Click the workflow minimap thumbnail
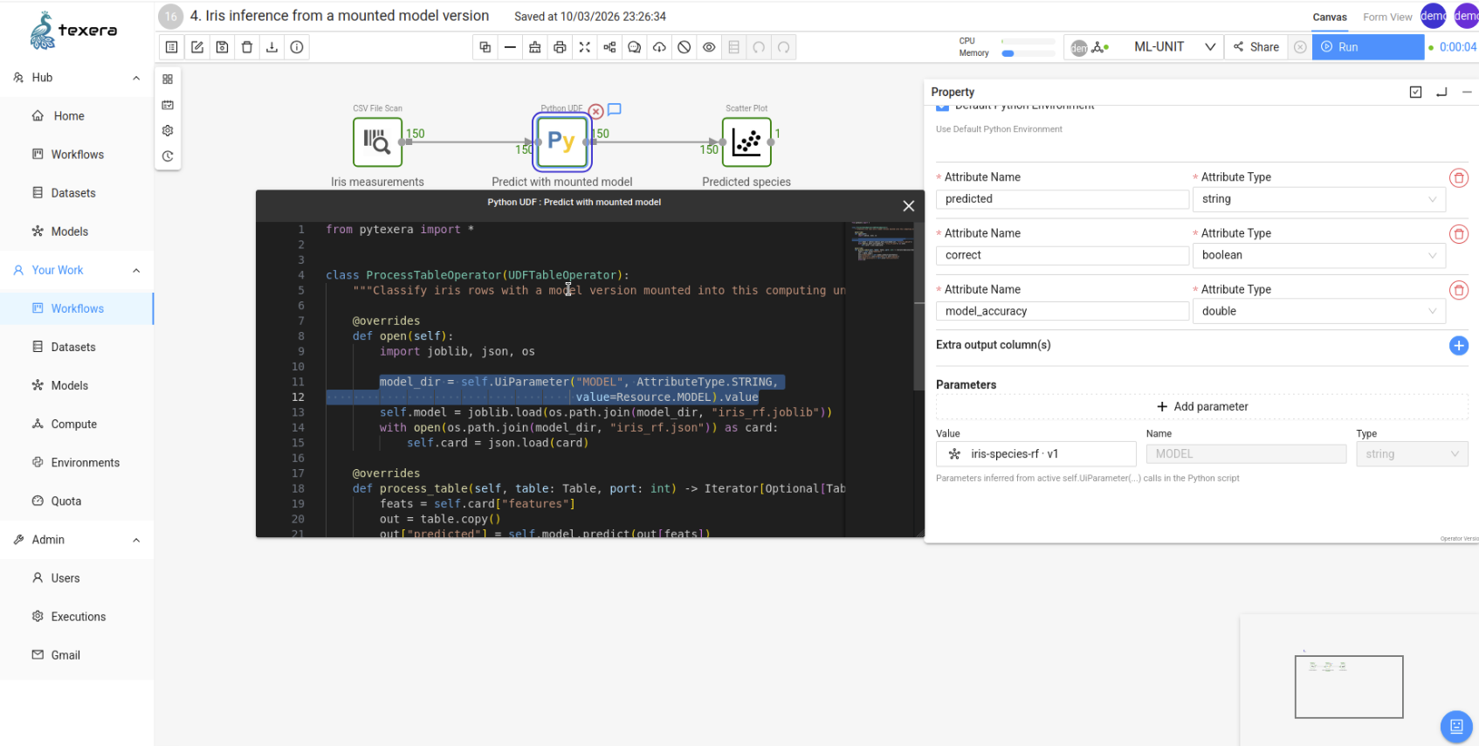Viewport: 1479px width, 746px height. (x=1349, y=687)
